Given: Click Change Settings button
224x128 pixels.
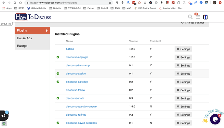Looking at the screenshot, I should pos(193,23).
